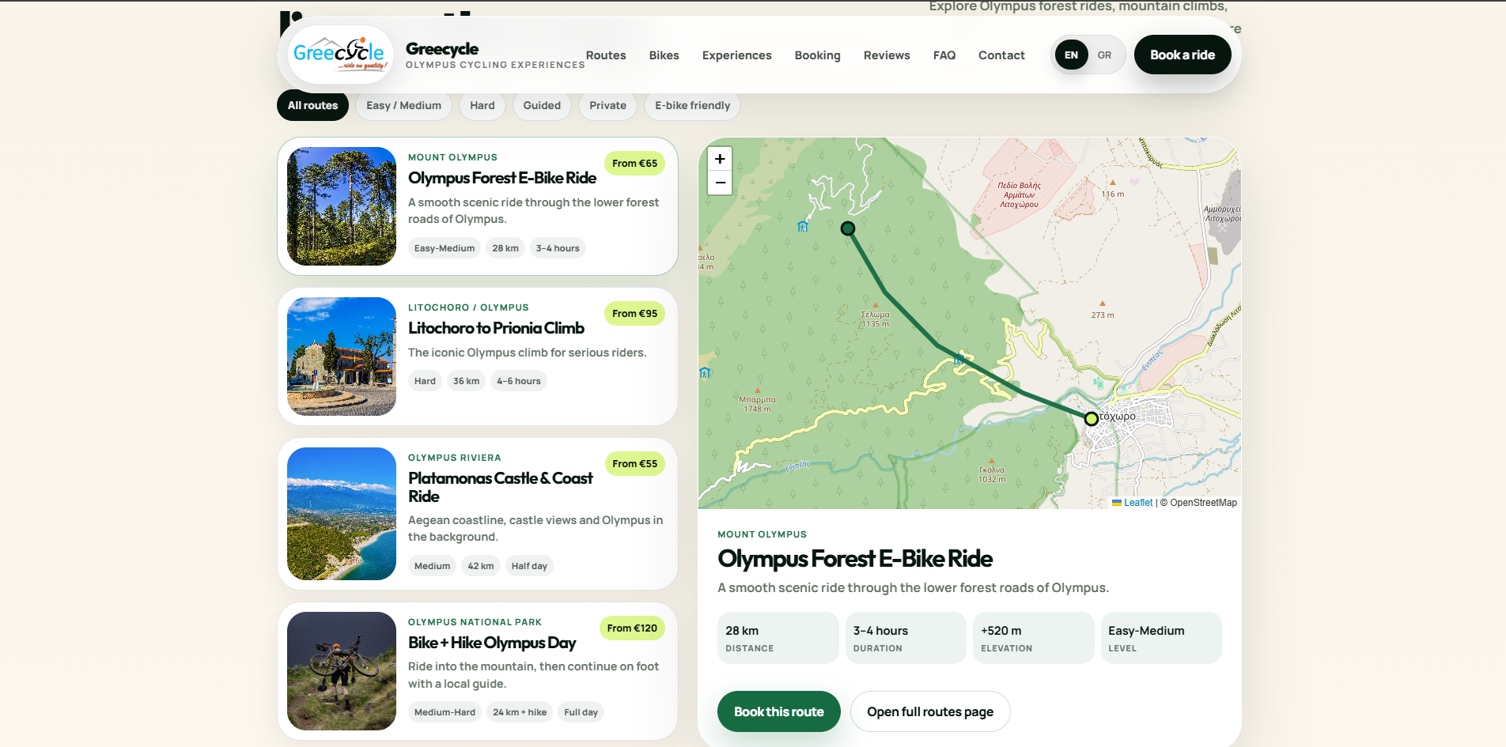
Task: Click the Platamonas Castle coast thumbnail
Action: tap(342, 514)
